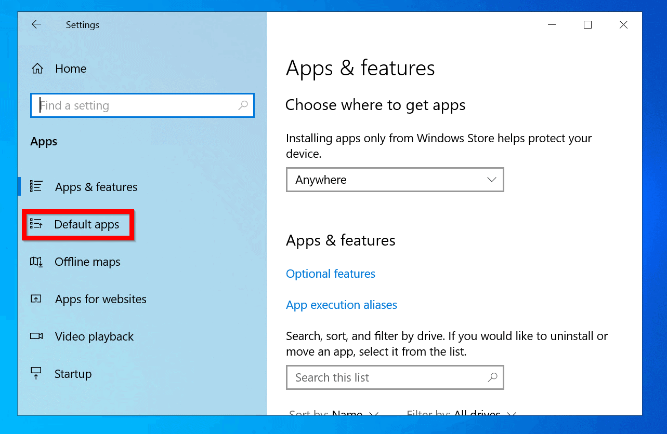Open Apps for websites settings
667x434 pixels.
pos(100,299)
